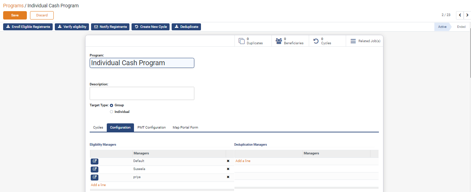The image size is (471, 192).
Task: Remove the Default eligibility manager row
Action: [228, 161]
